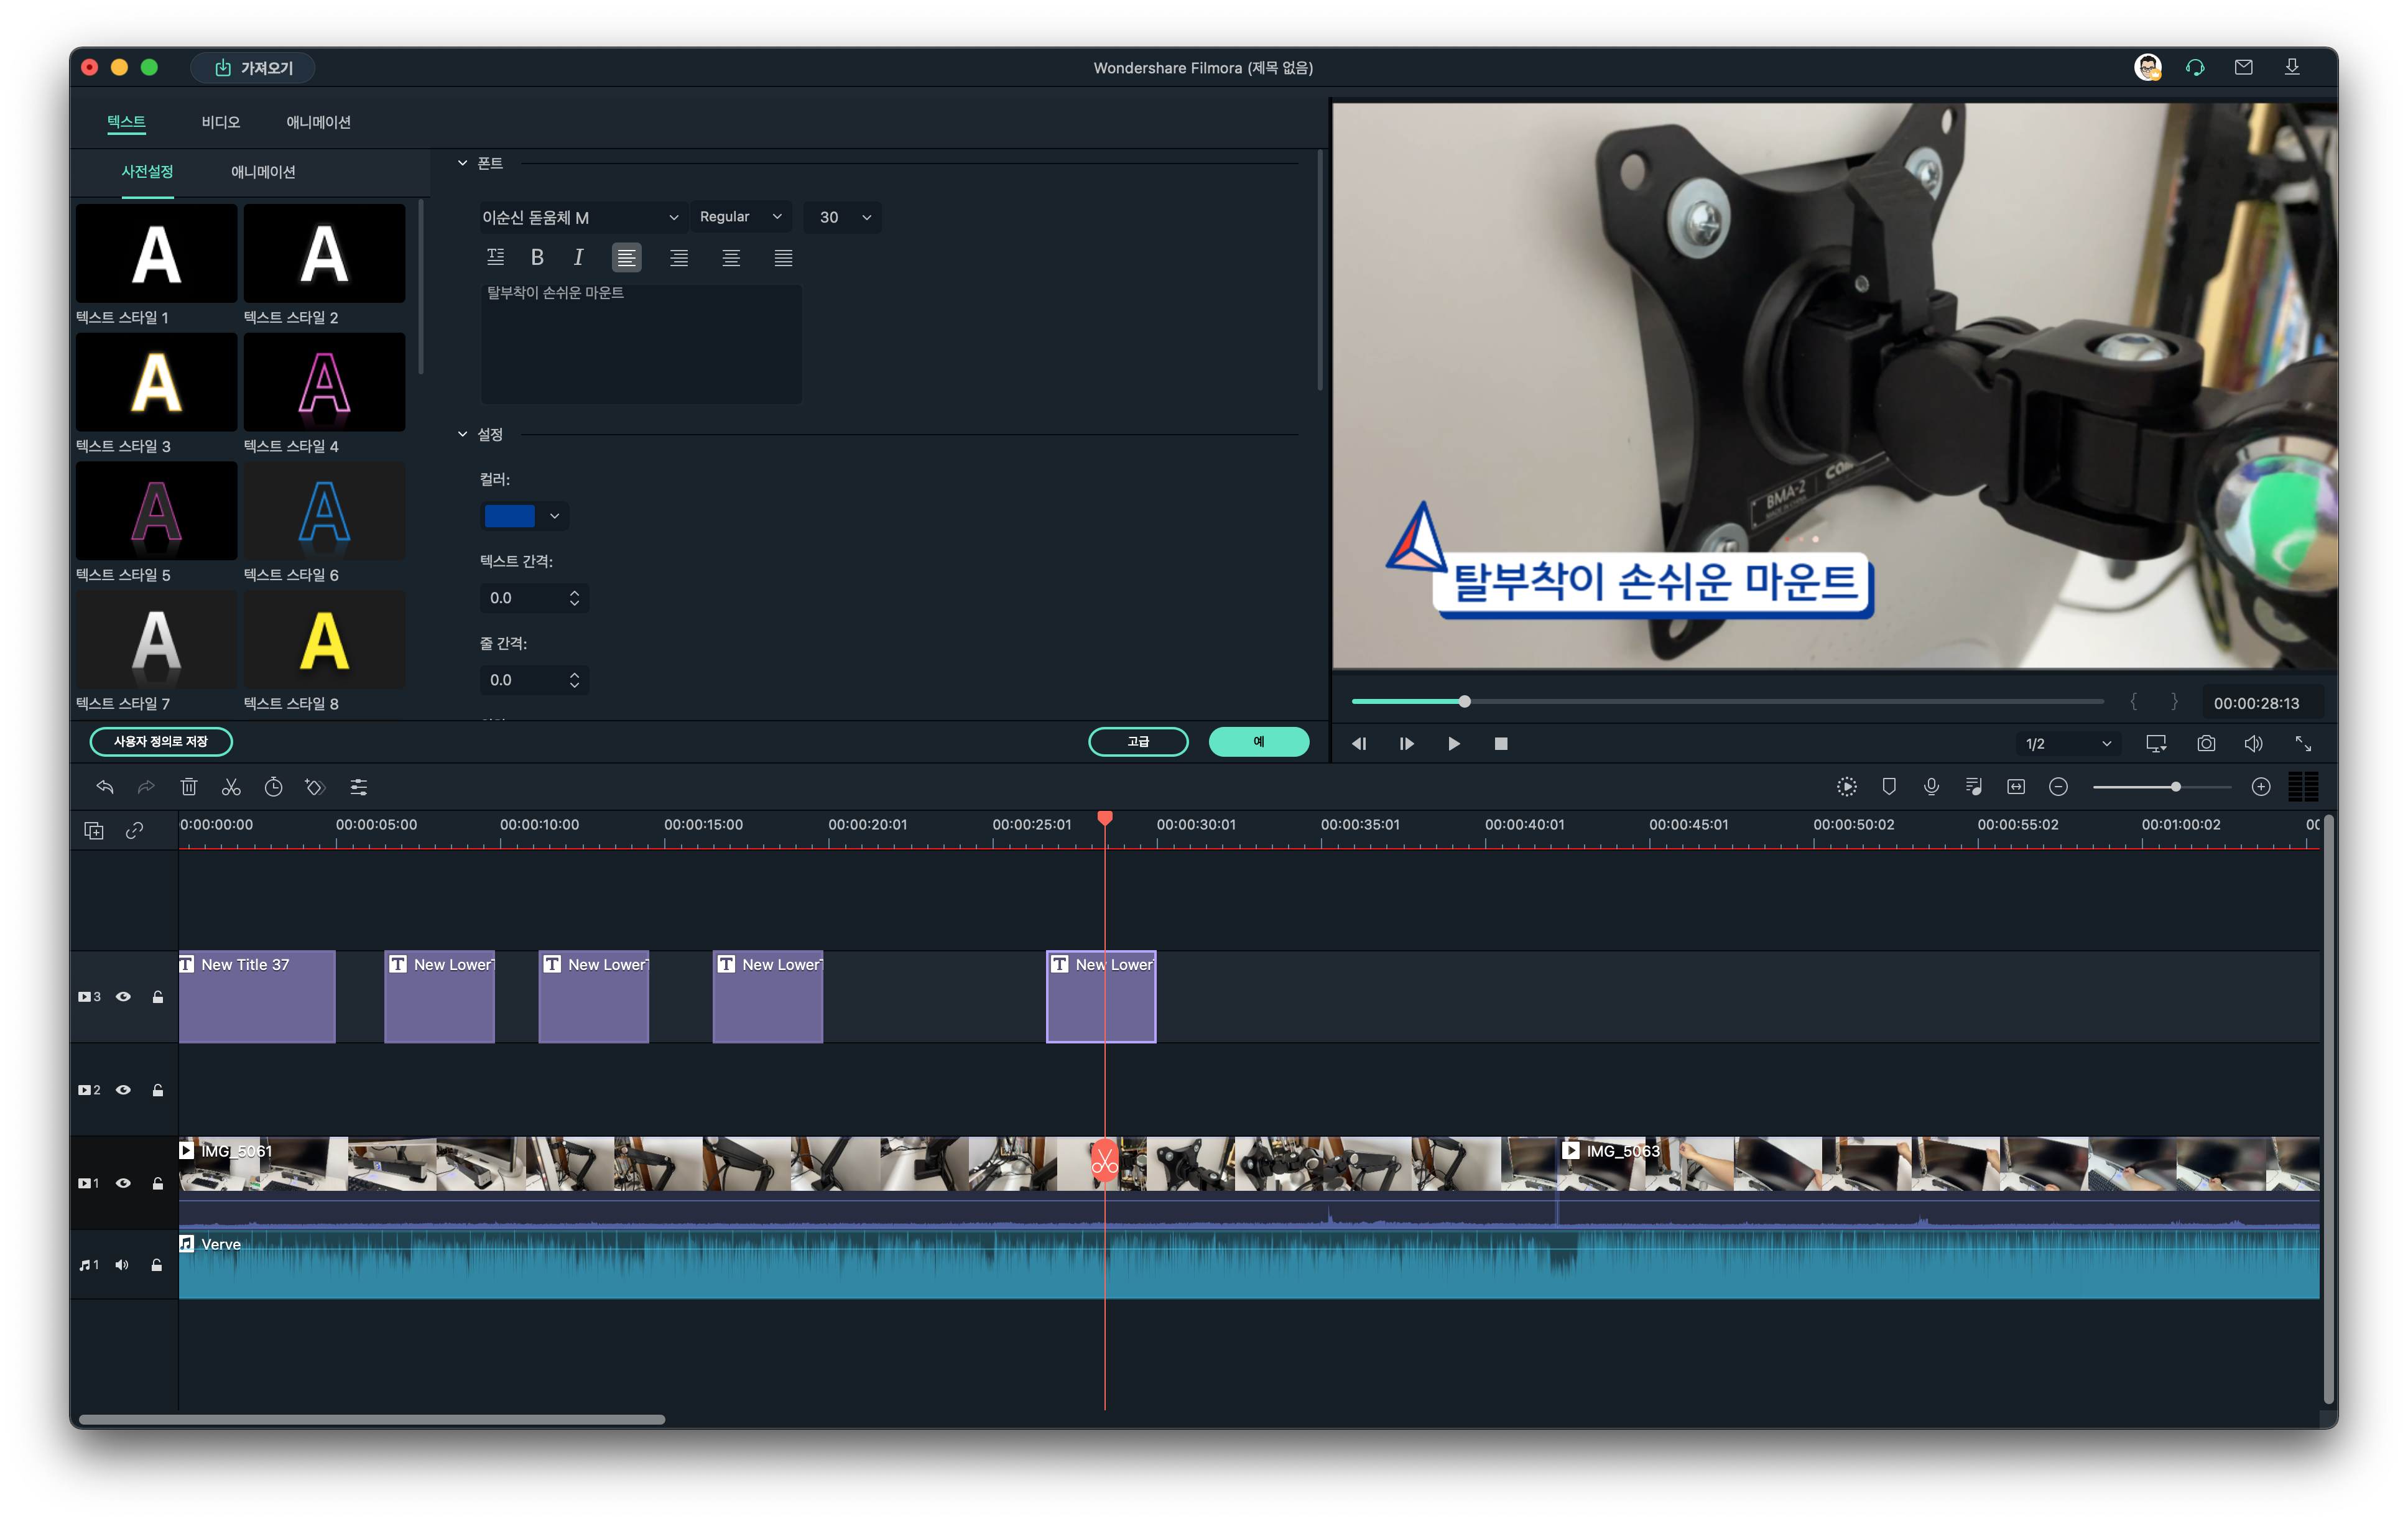The width and height of the screenshot is (2408, 1521).
Task: Open the 애니메이션 sub-tab next to 사전설정
Action: pyautogui.click(x=263, y=172)
